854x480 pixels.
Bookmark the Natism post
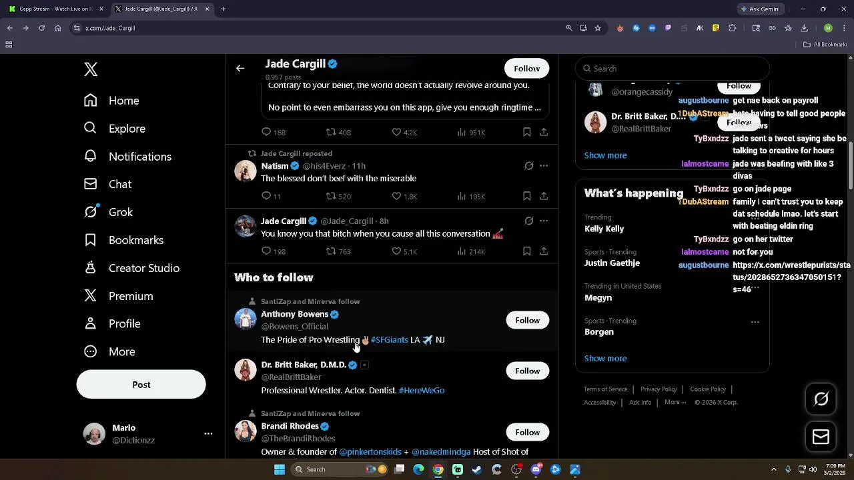point(526,196)
